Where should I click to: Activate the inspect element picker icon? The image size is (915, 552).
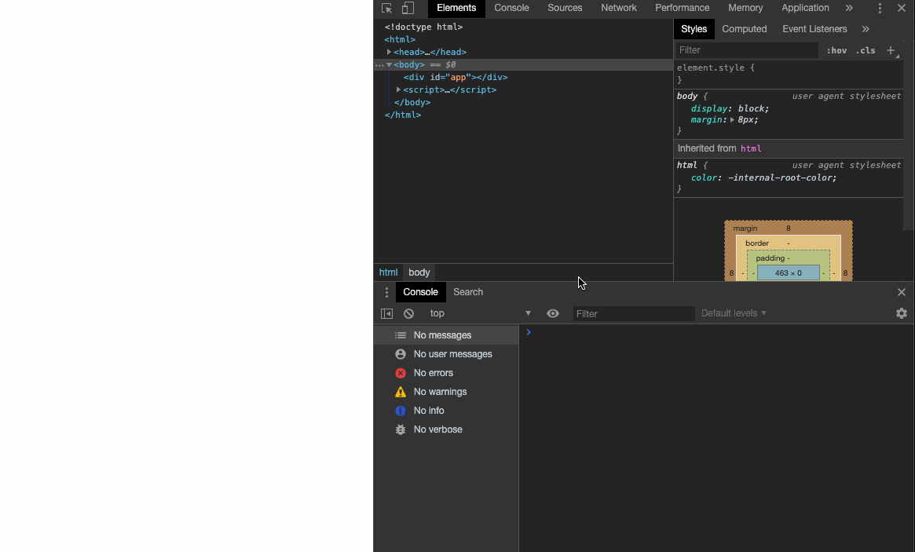click(x=386, y=8)
